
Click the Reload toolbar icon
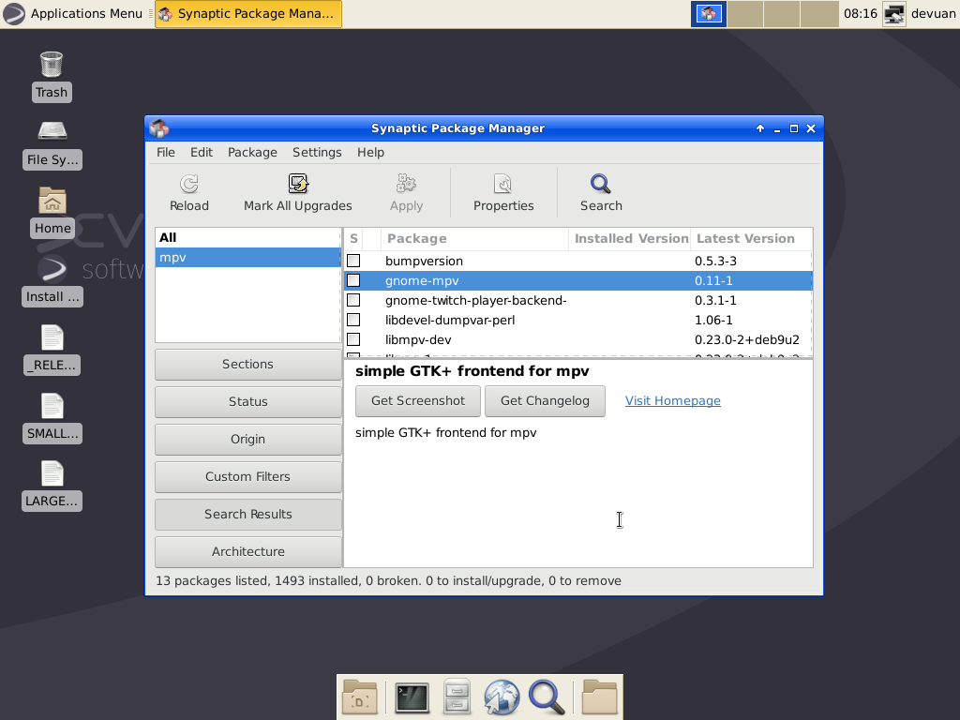[x=188, y=192]
